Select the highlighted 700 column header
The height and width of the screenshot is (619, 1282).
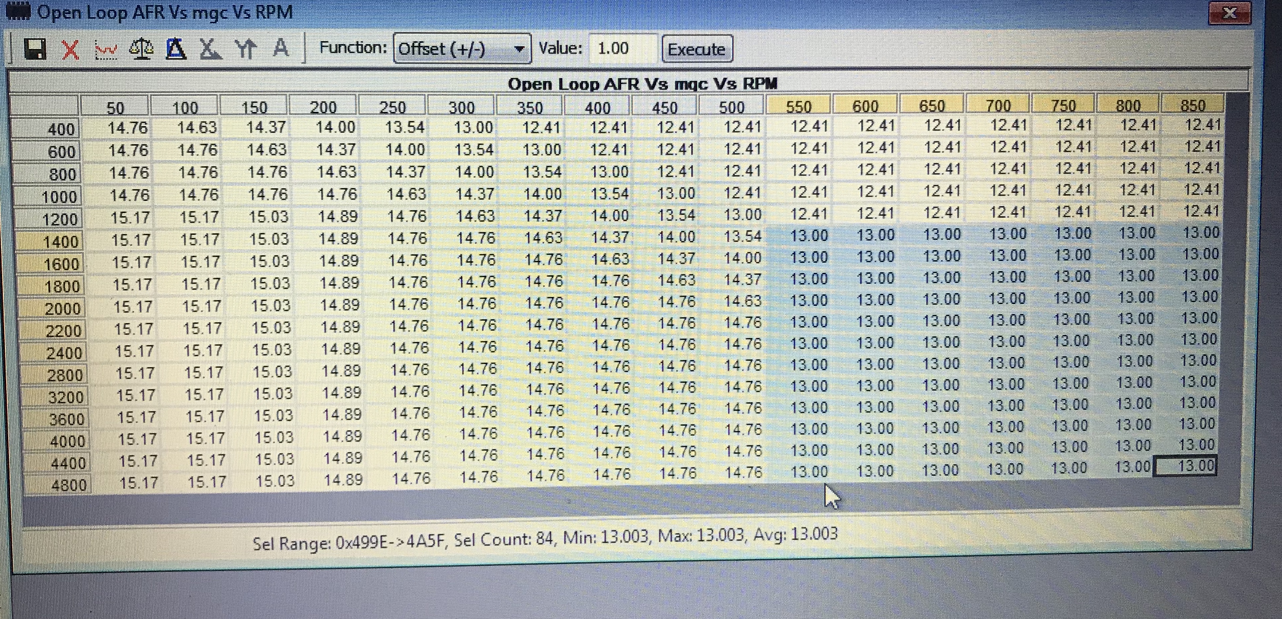(998, 105)
